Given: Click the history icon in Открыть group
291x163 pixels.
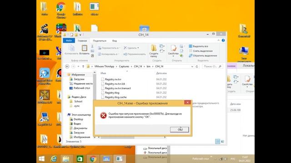Looking at the screenshot, I should click(x=182, y=56).
